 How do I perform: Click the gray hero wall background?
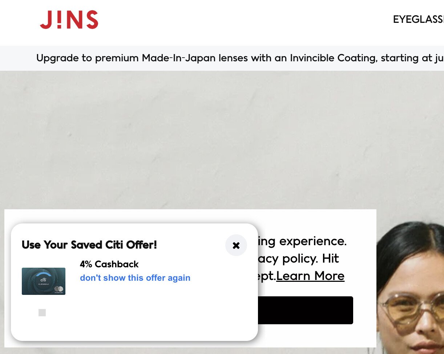pos(218,138)
